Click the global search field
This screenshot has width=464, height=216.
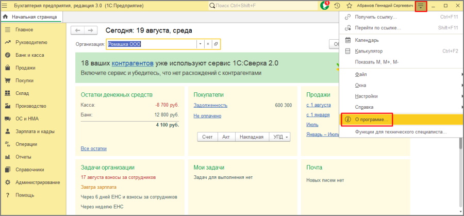point(263,6)
